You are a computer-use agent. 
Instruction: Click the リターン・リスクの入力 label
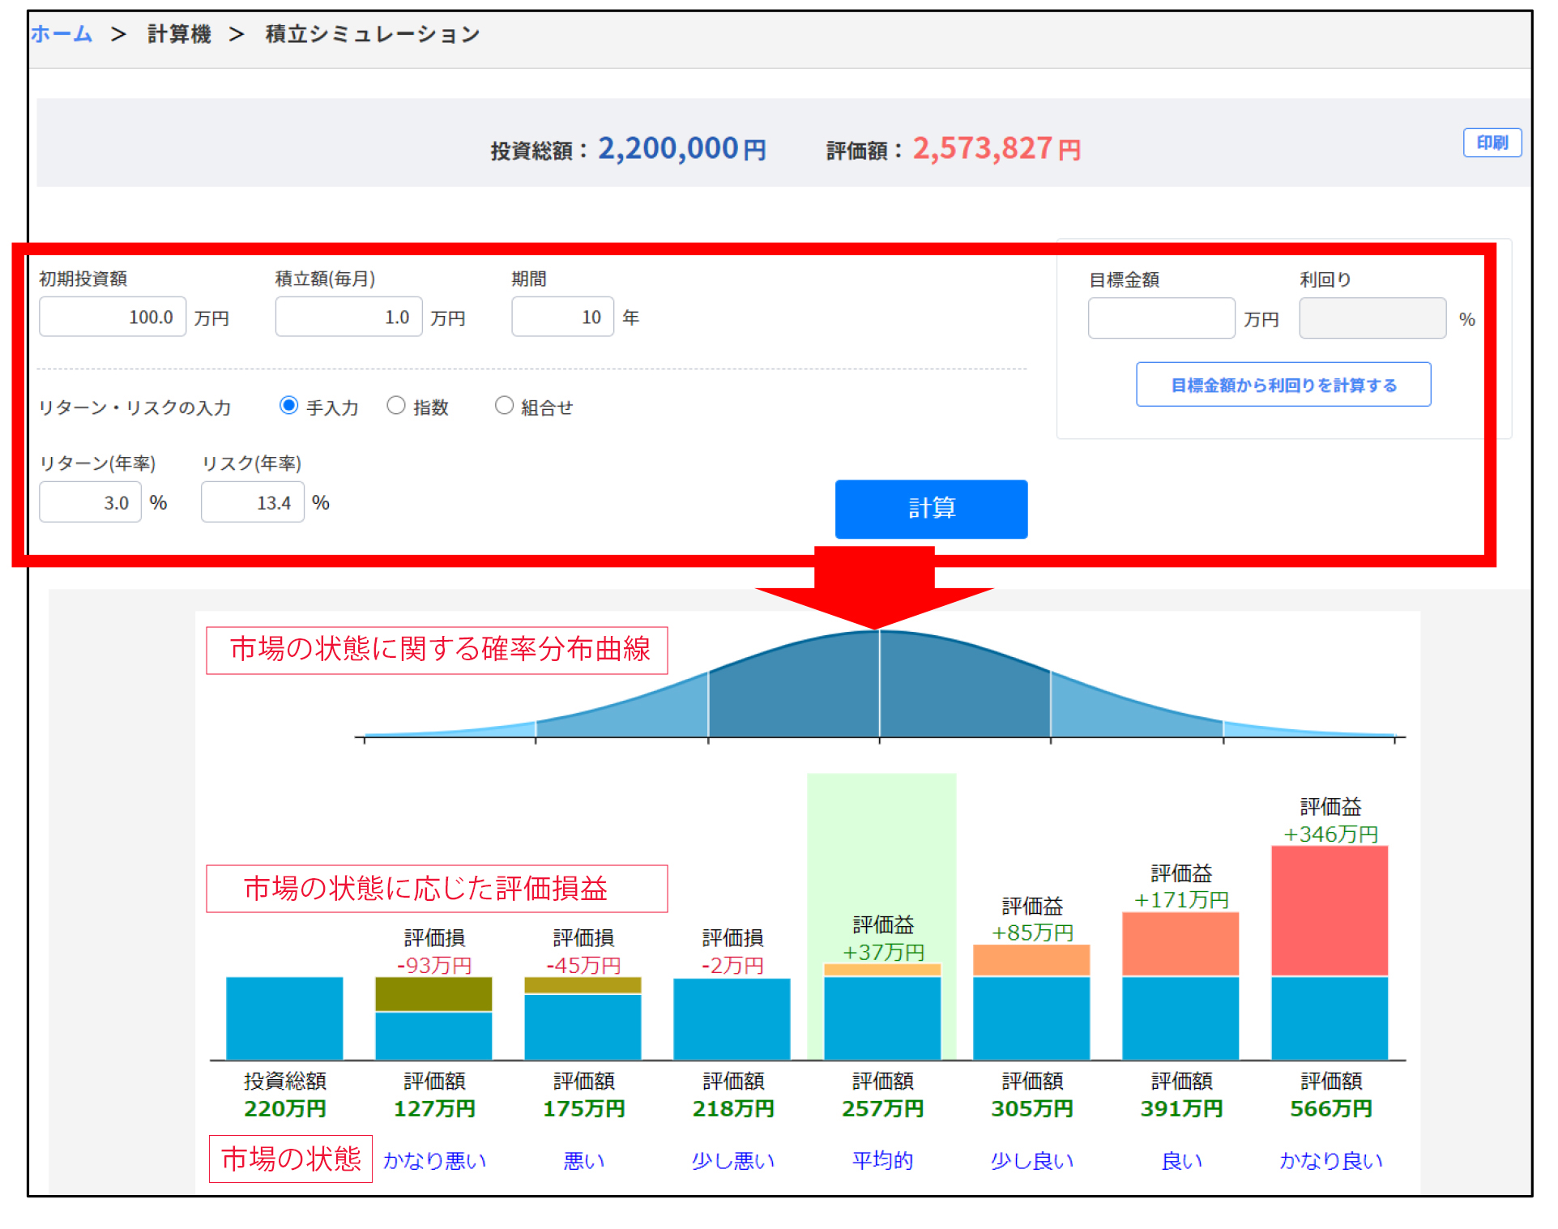[135, 408]
